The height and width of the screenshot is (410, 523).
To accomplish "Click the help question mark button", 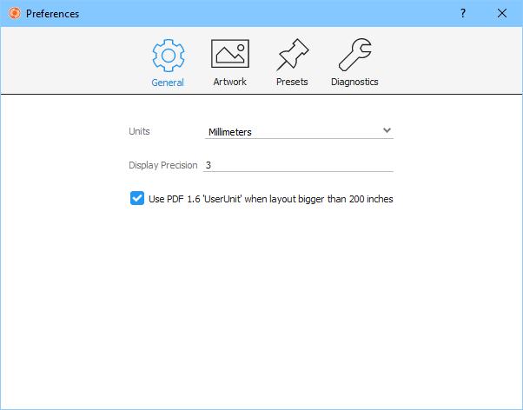I will click(463, 13).
